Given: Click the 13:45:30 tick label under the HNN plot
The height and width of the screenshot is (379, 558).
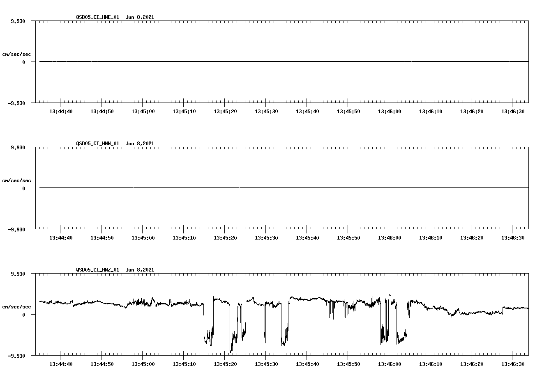Looking at the screenshot, I should pyautogui.click(x=266, y=238).
